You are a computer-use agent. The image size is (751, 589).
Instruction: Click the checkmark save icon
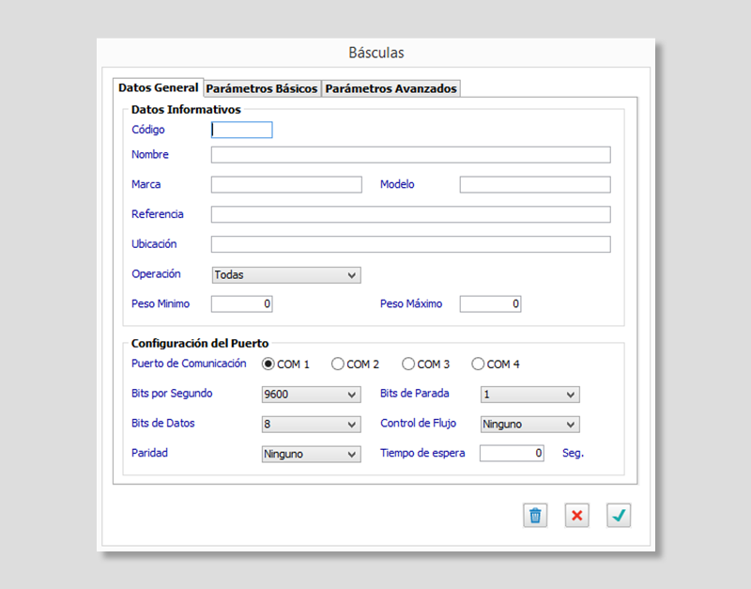[x=619, y=516]
